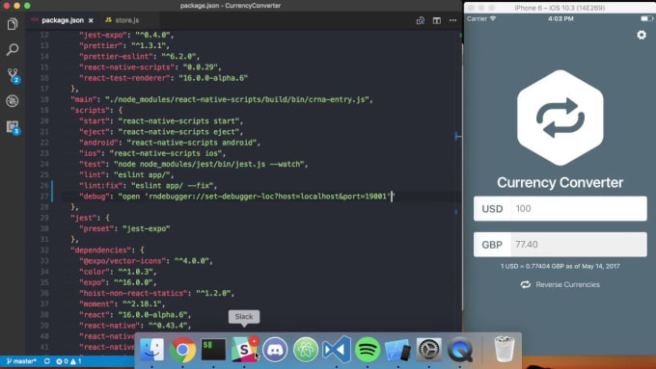Open the settings gear in Currency Converter app
Viewport: 656px width, 369px height.
(x=642, y=35)
